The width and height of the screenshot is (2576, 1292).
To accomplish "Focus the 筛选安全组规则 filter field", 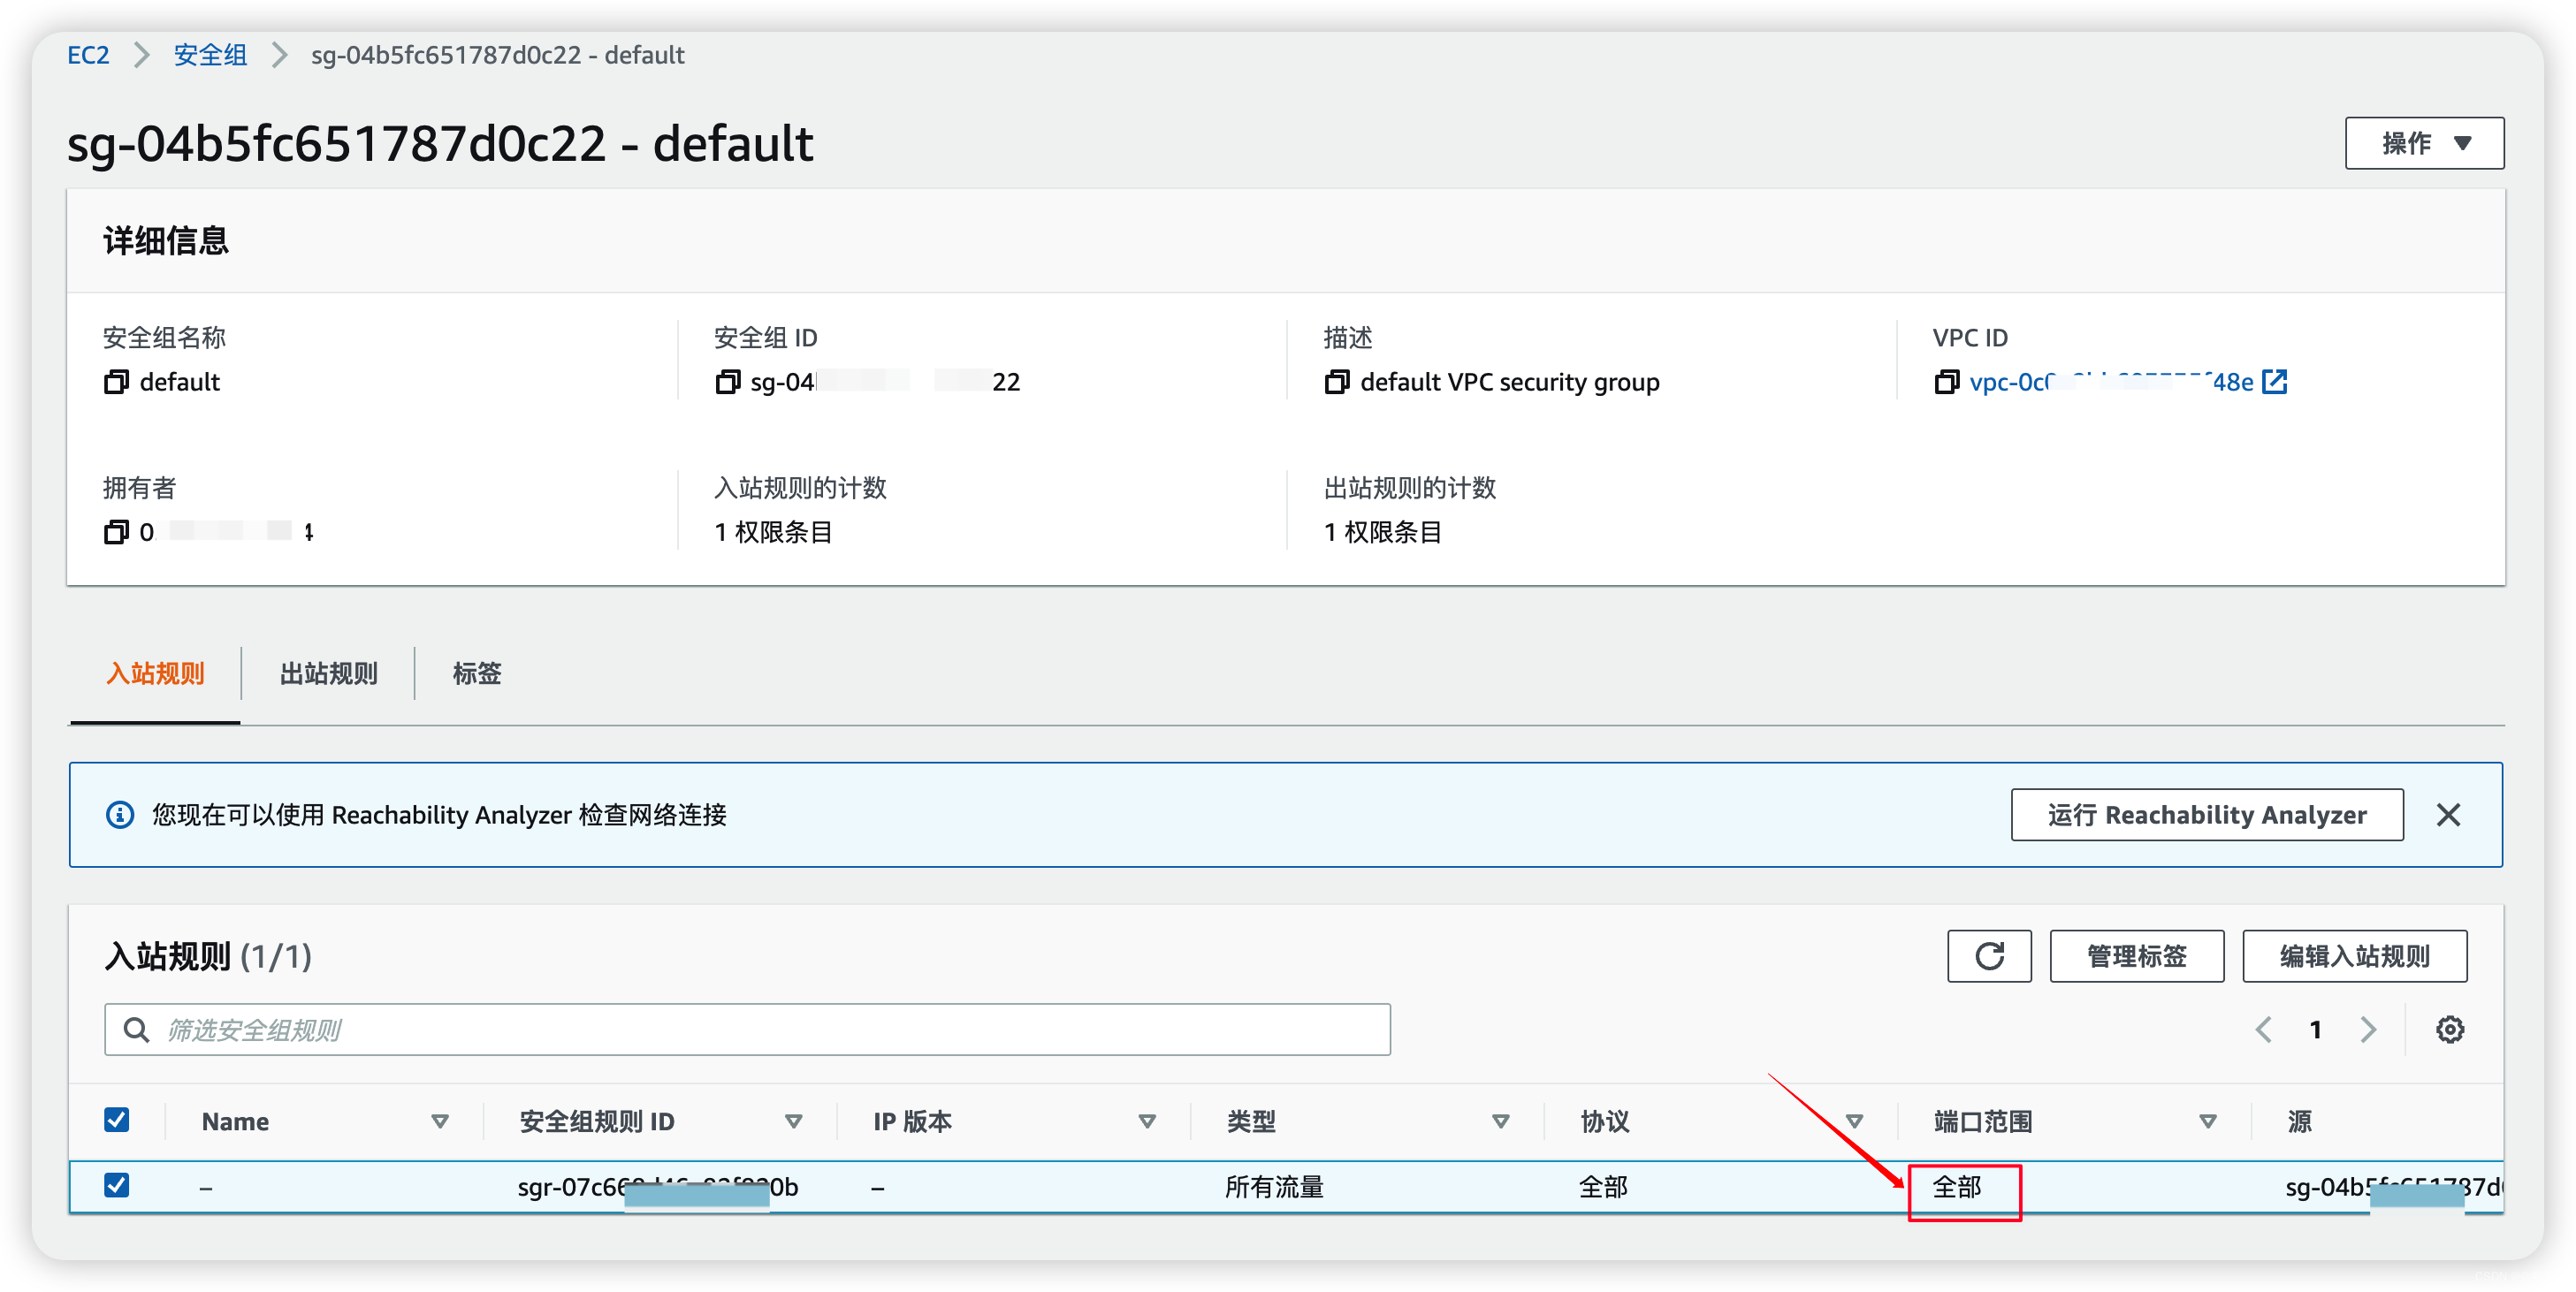I will pyautogui.click(x=747, y=1029).
